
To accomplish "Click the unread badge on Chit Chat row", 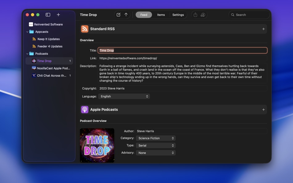I will 70,75.
